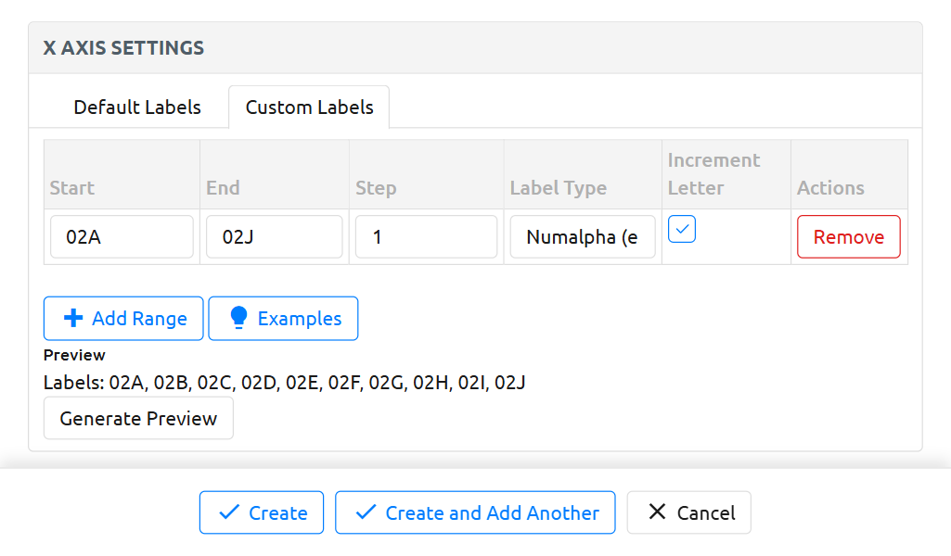This screenshot has width=951, height=556.
Task: Click the X AXIS SETTINGS panel header
Action: pyautogui.click(x=124, y=48)
